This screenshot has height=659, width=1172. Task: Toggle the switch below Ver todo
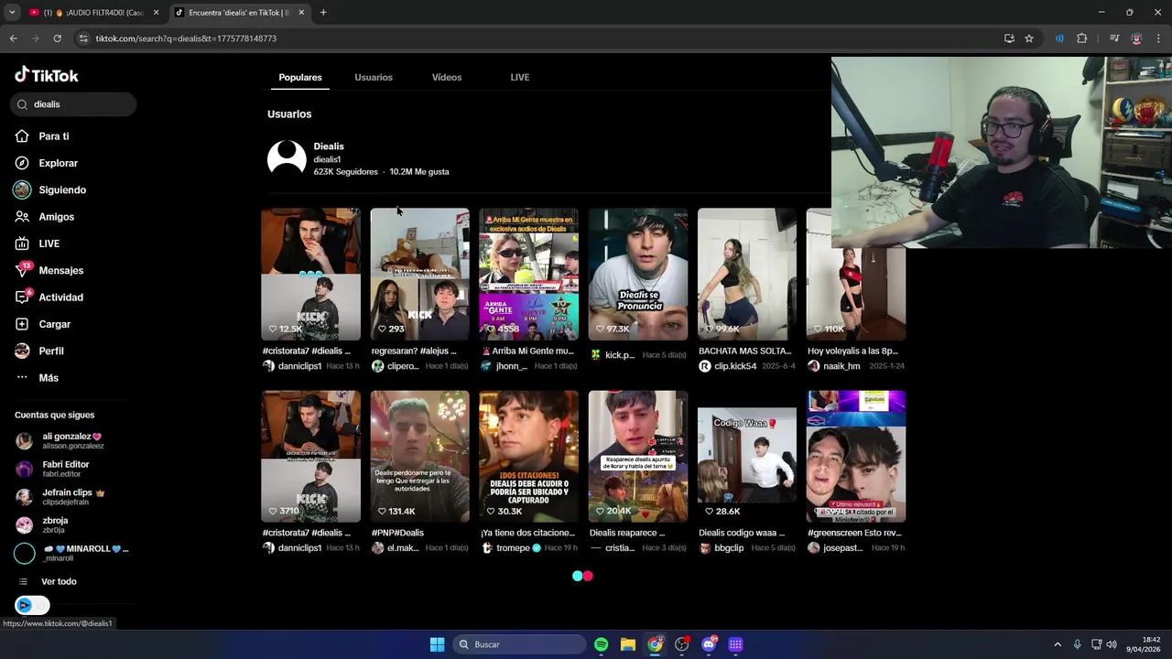32,605
